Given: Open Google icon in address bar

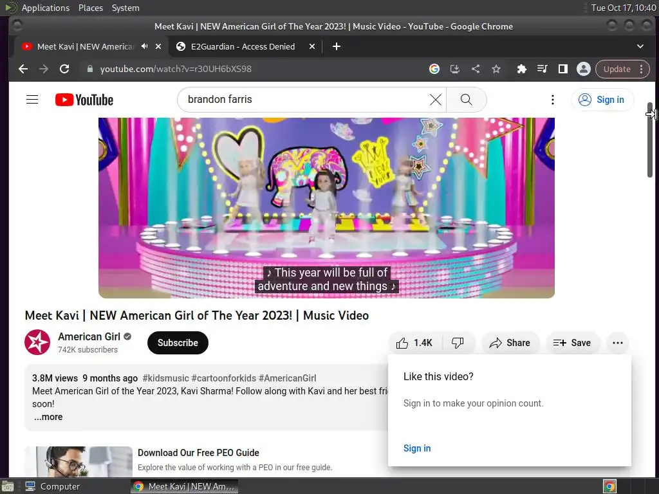Looking at the screenshot, I should [x=434, y=69].
